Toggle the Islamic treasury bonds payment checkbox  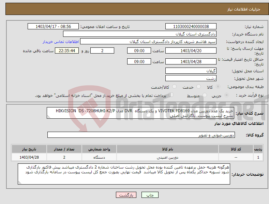(x=171, y=94)
